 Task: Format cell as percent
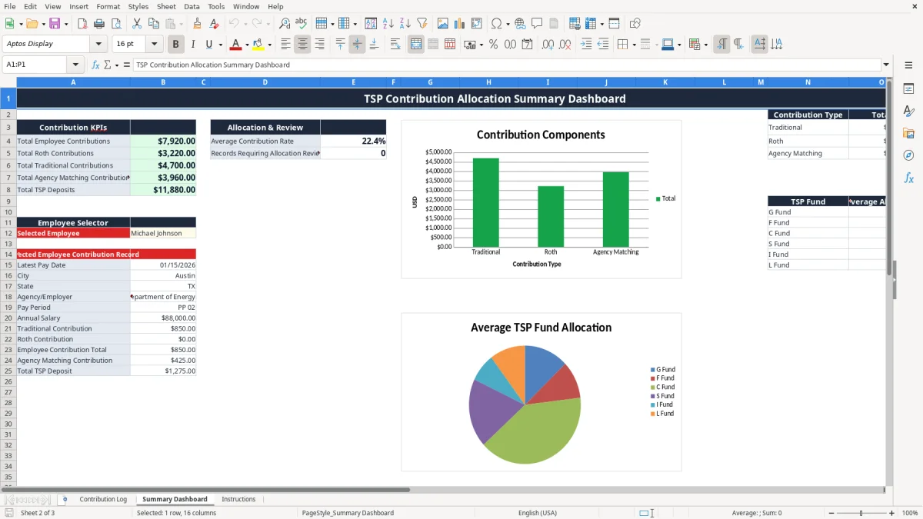click(493, 45)
